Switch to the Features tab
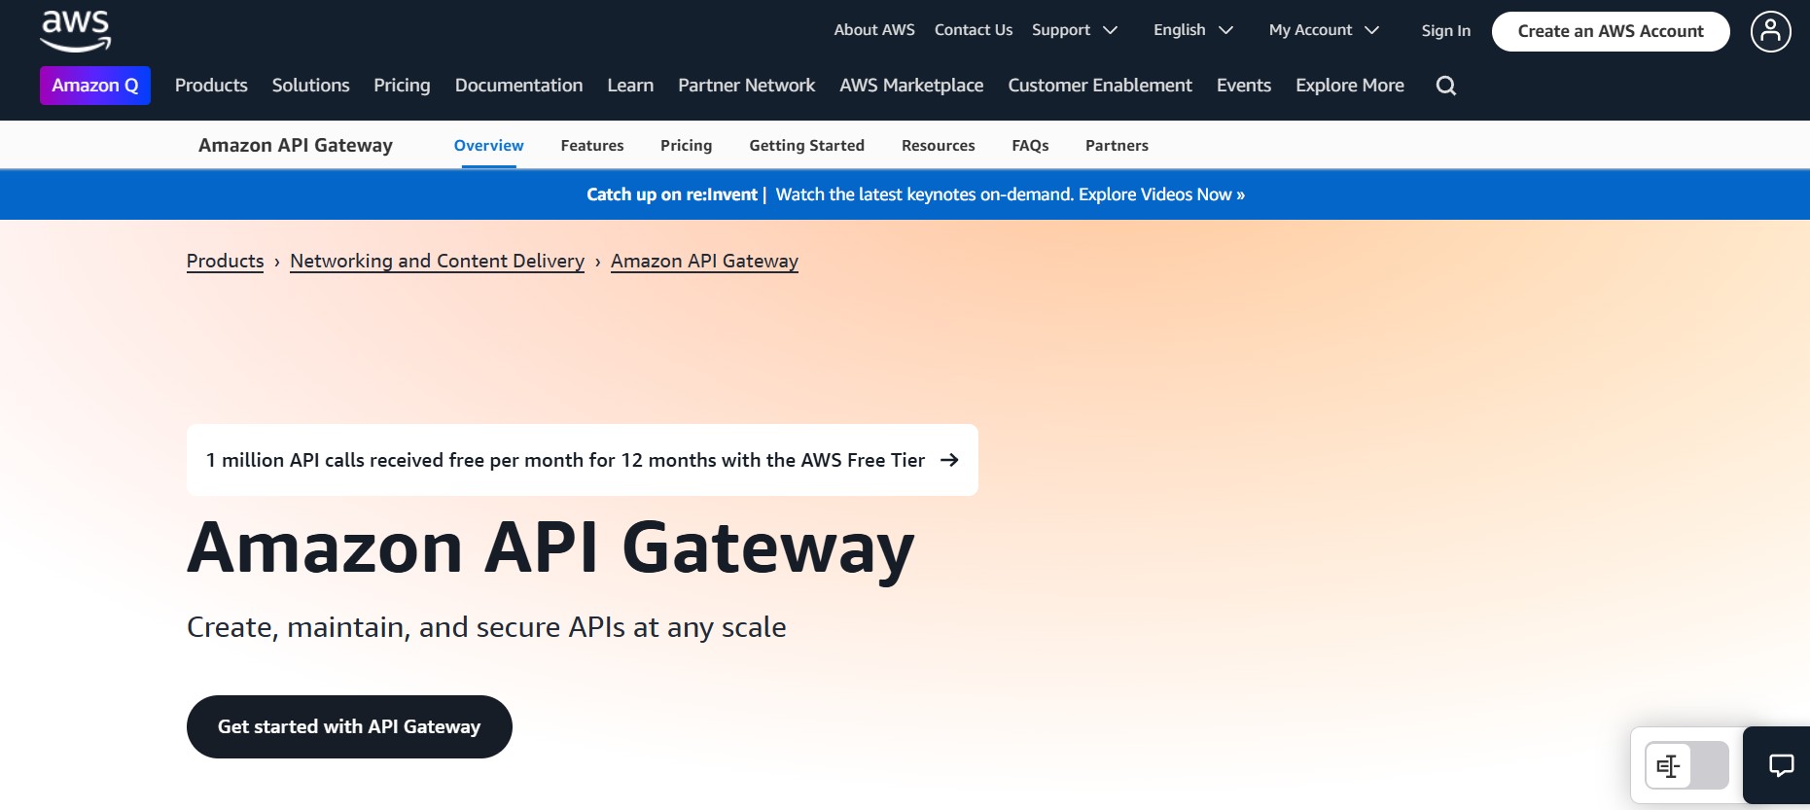 coord(591,146)
